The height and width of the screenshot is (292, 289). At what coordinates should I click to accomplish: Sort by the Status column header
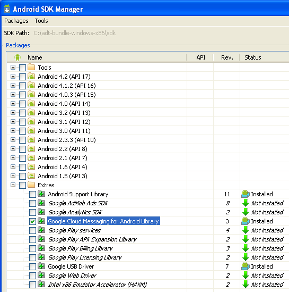(264, 57)
